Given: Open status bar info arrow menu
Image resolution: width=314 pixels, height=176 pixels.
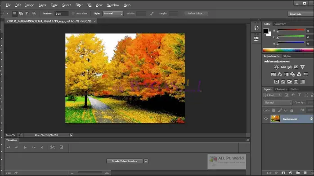Looking at the screenshot, I should [x=71, y=135].
